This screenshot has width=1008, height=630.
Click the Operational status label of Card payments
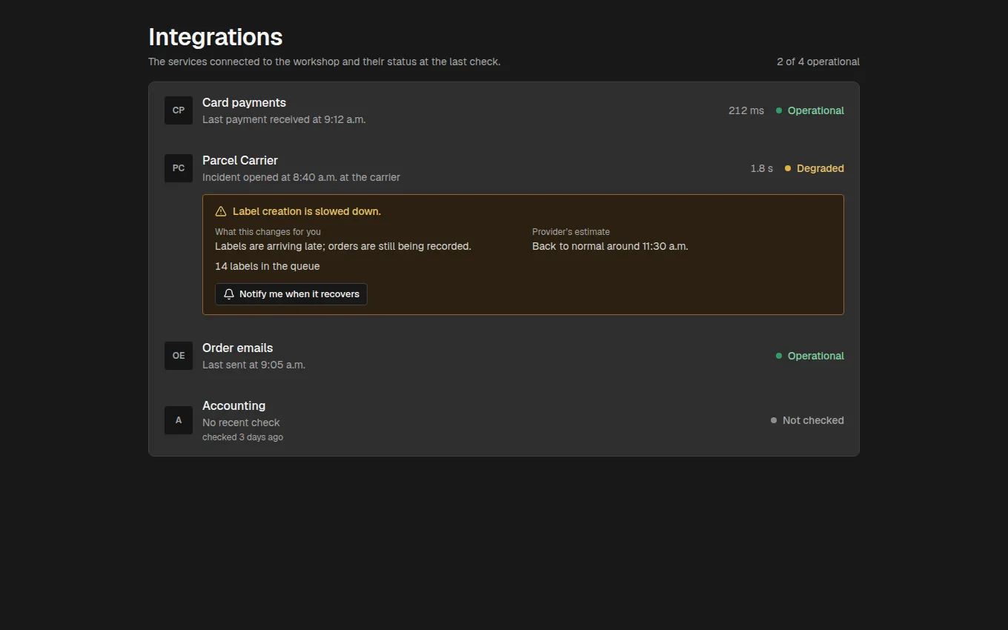[x=816, y=110]
